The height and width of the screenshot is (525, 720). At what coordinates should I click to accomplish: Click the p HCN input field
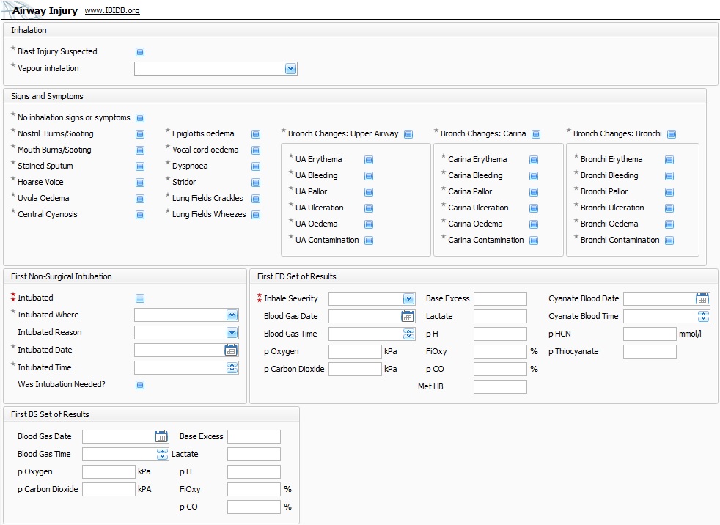pyautogui.click(x=650, y=334)
